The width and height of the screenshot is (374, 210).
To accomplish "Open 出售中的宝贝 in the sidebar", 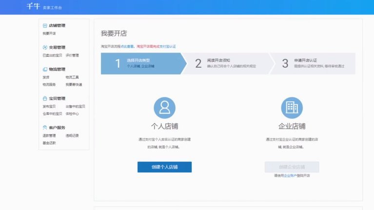I will (76, 106).
